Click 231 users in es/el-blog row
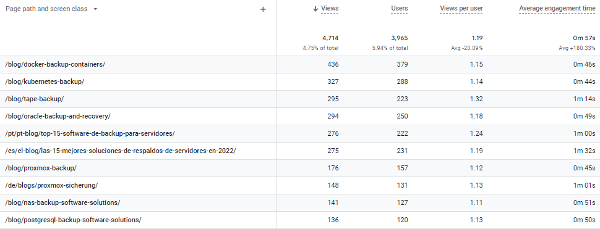 402,151
